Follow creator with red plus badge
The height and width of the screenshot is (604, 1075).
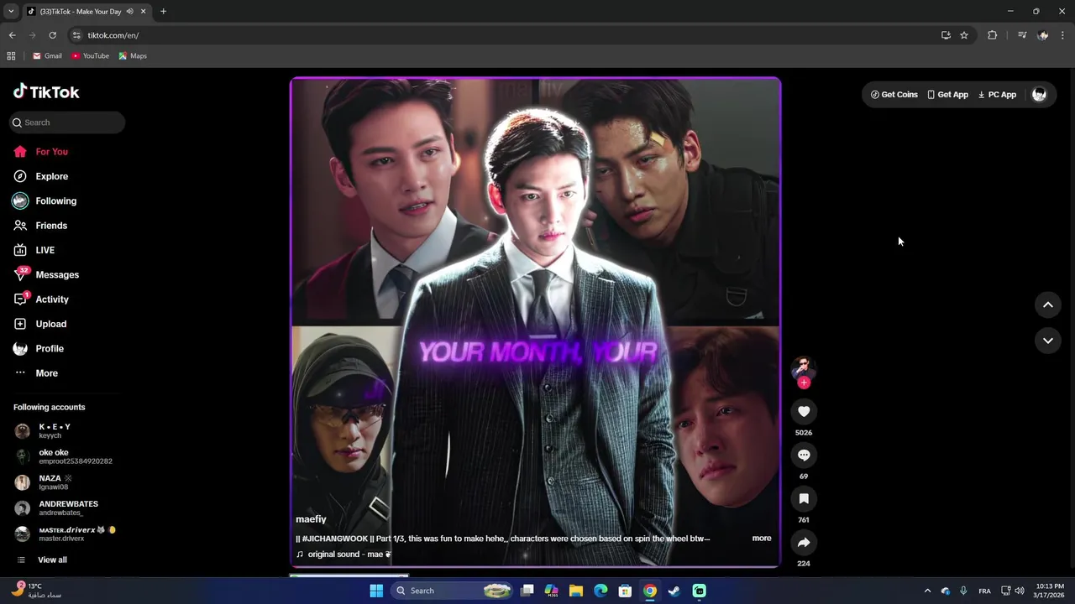pos(804,383)
